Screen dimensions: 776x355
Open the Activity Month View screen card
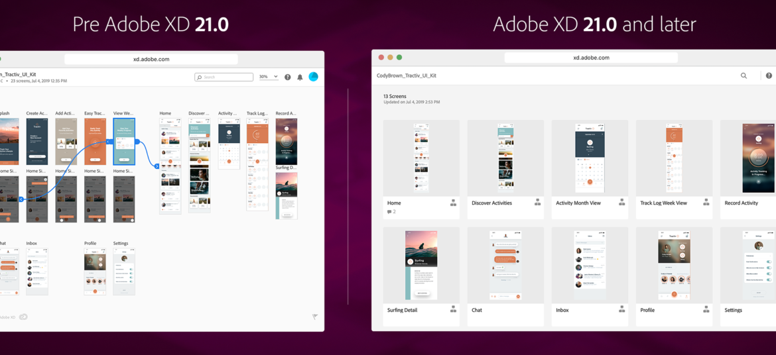coord(590,170)
